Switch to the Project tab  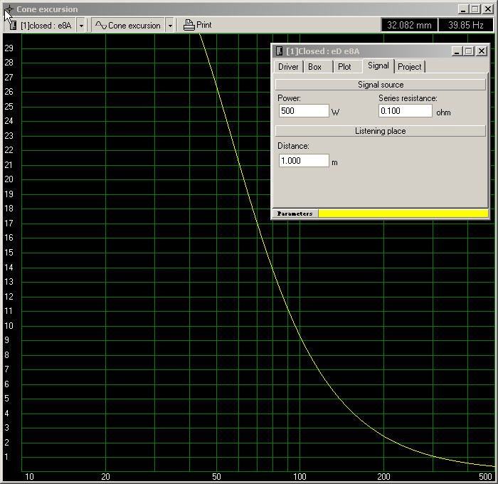click(409, 67)
